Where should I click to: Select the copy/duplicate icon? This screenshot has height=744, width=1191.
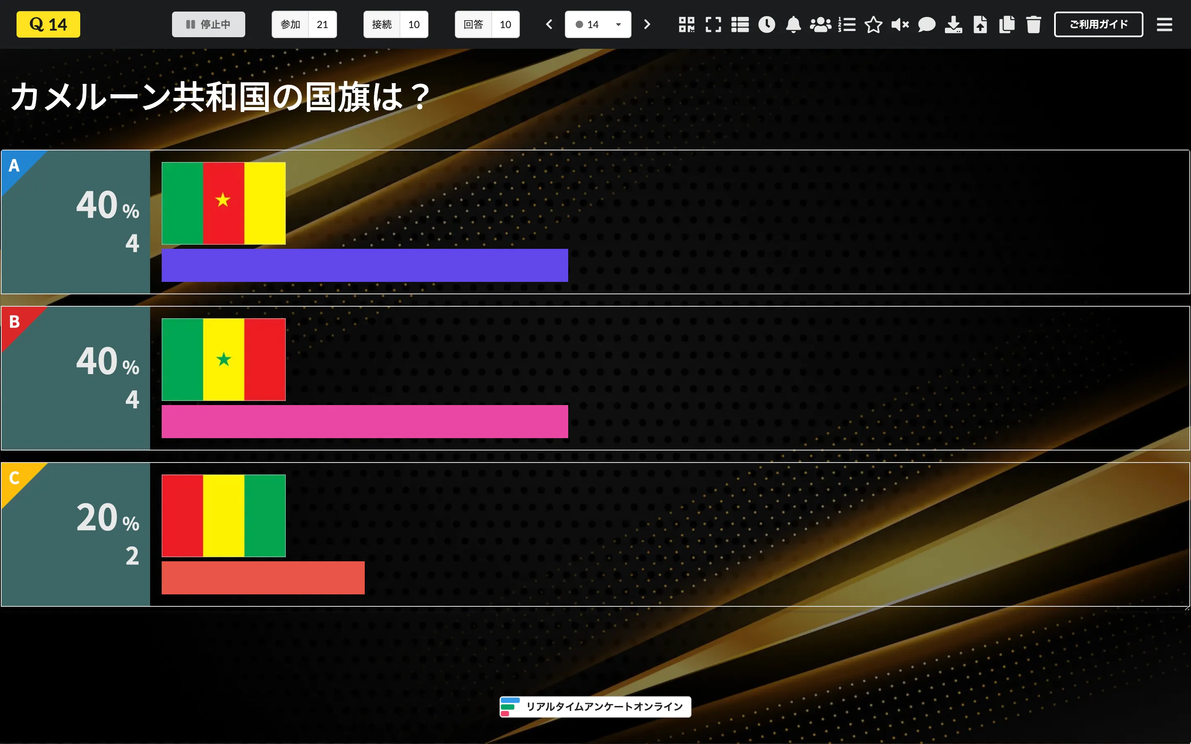click(1007, 23)
